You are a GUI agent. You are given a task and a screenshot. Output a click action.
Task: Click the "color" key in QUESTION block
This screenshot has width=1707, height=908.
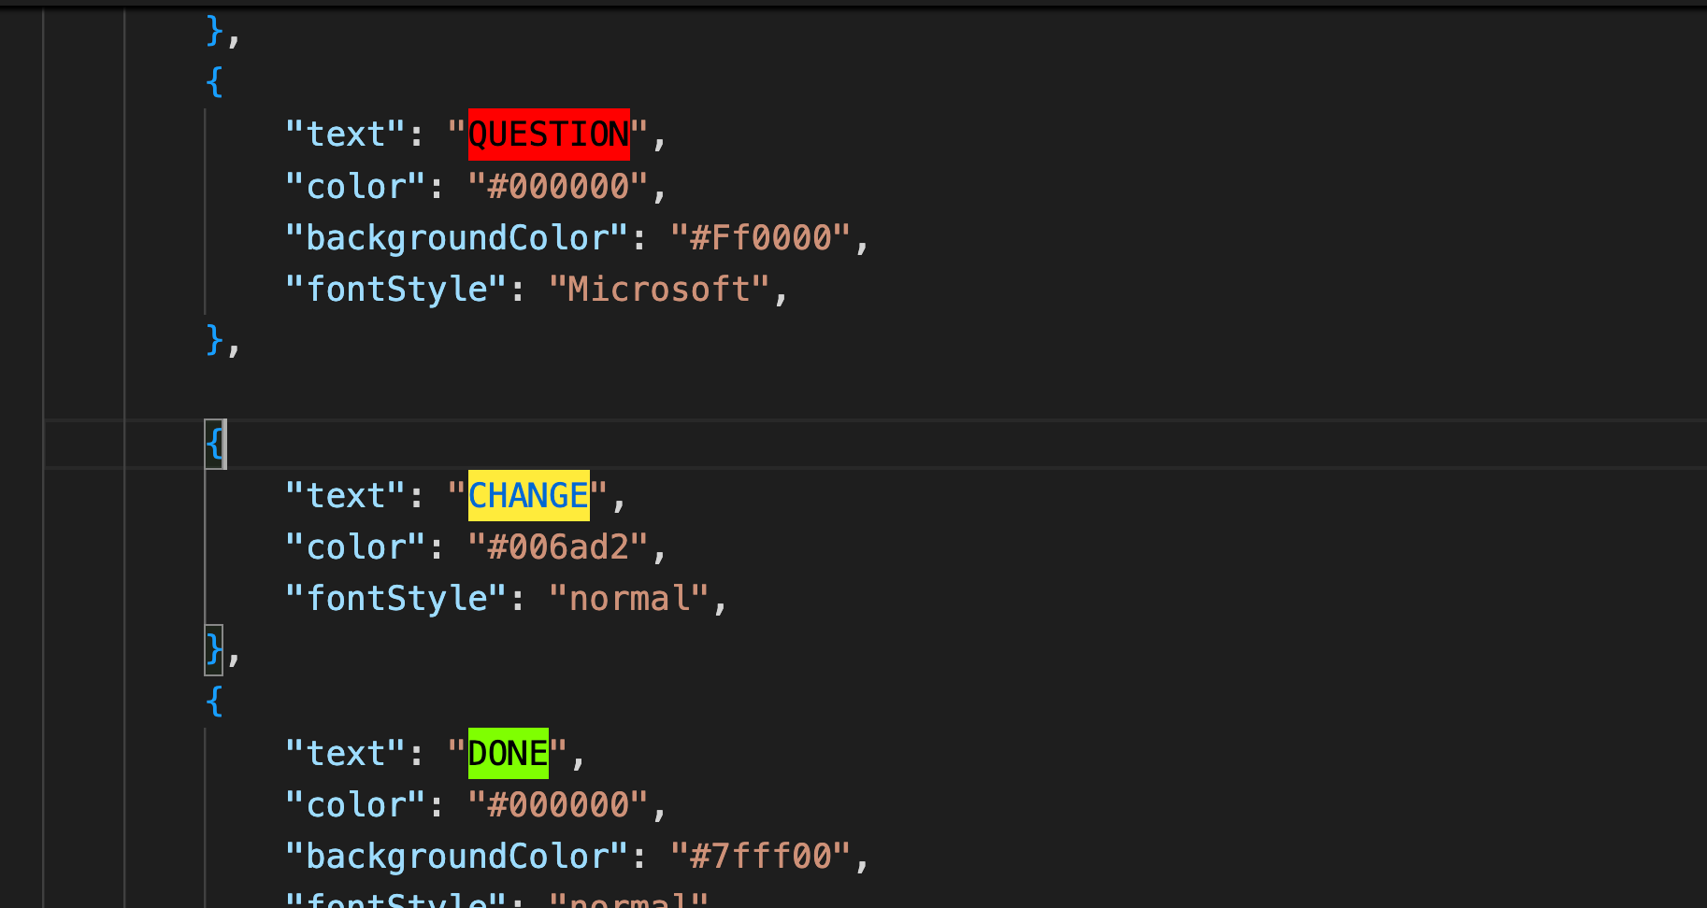pyautogui.click(x=356, y=186)
